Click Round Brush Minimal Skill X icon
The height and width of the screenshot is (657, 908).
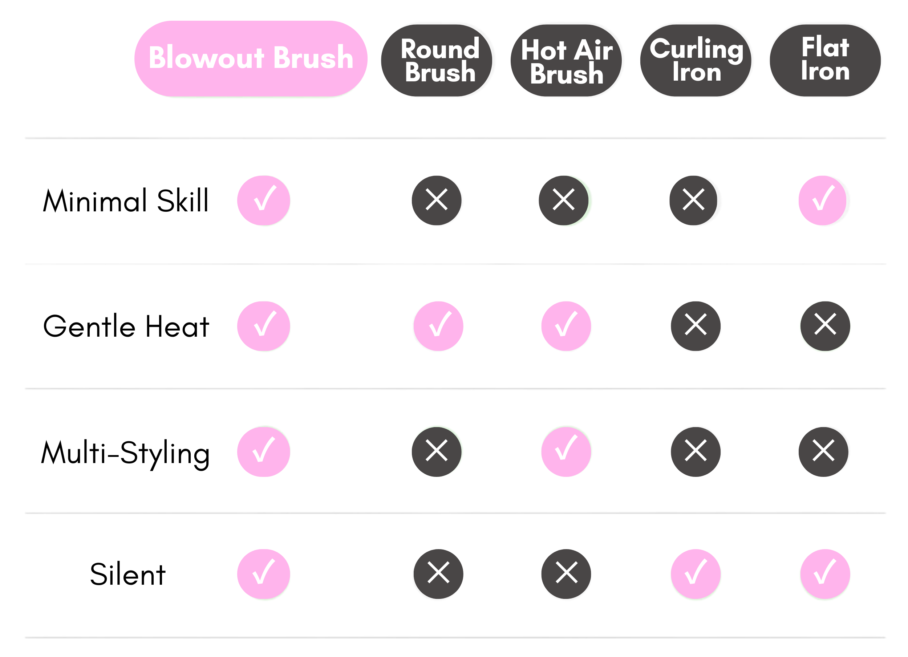point(436,200)
